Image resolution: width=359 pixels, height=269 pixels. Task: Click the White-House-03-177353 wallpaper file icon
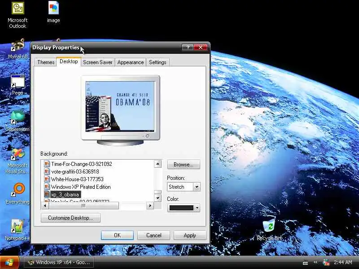pos(47,179)
